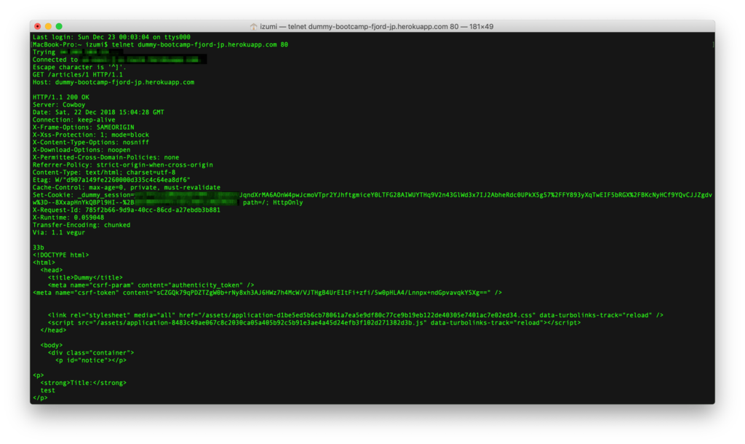This screenshot has height=444, width=745.
Task: Click the 'Cache-Control: max-age=0' header
Action: click(x=127, y=187)
